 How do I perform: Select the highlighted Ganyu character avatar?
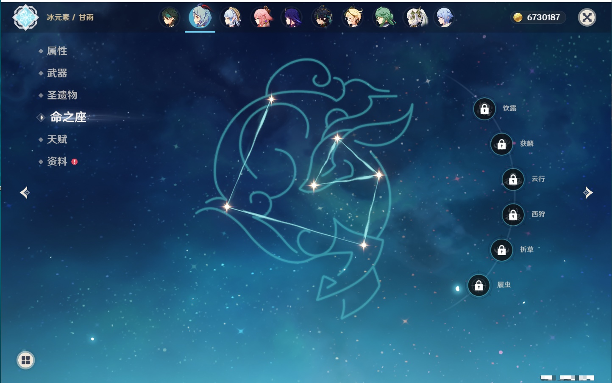point(200,17)
